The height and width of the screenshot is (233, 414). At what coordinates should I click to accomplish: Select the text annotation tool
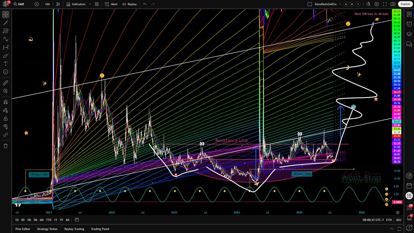click(x=6, y=64)
